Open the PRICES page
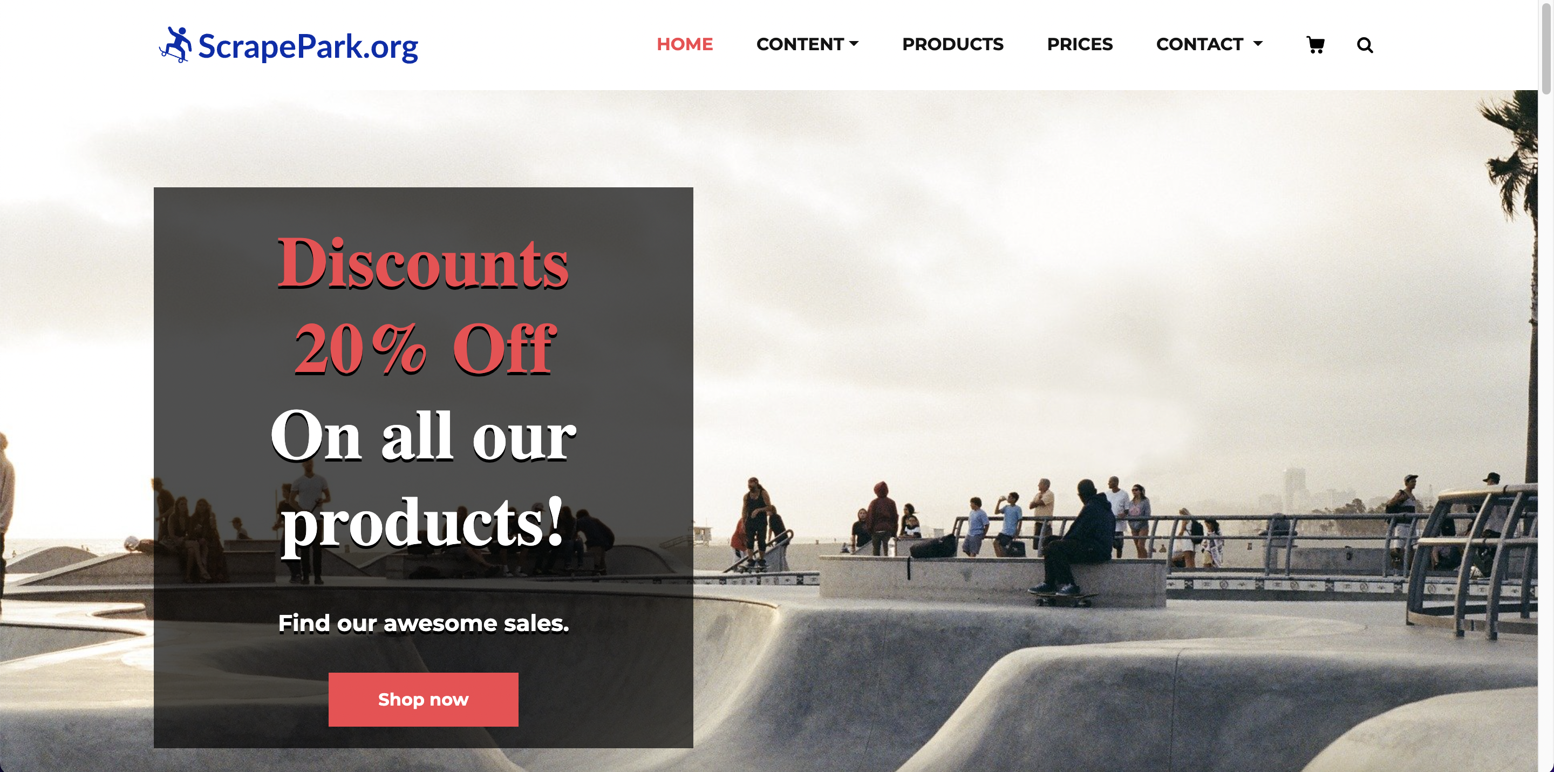The height and width of the screenshot is (772, 1554). tap(1079, 44)
